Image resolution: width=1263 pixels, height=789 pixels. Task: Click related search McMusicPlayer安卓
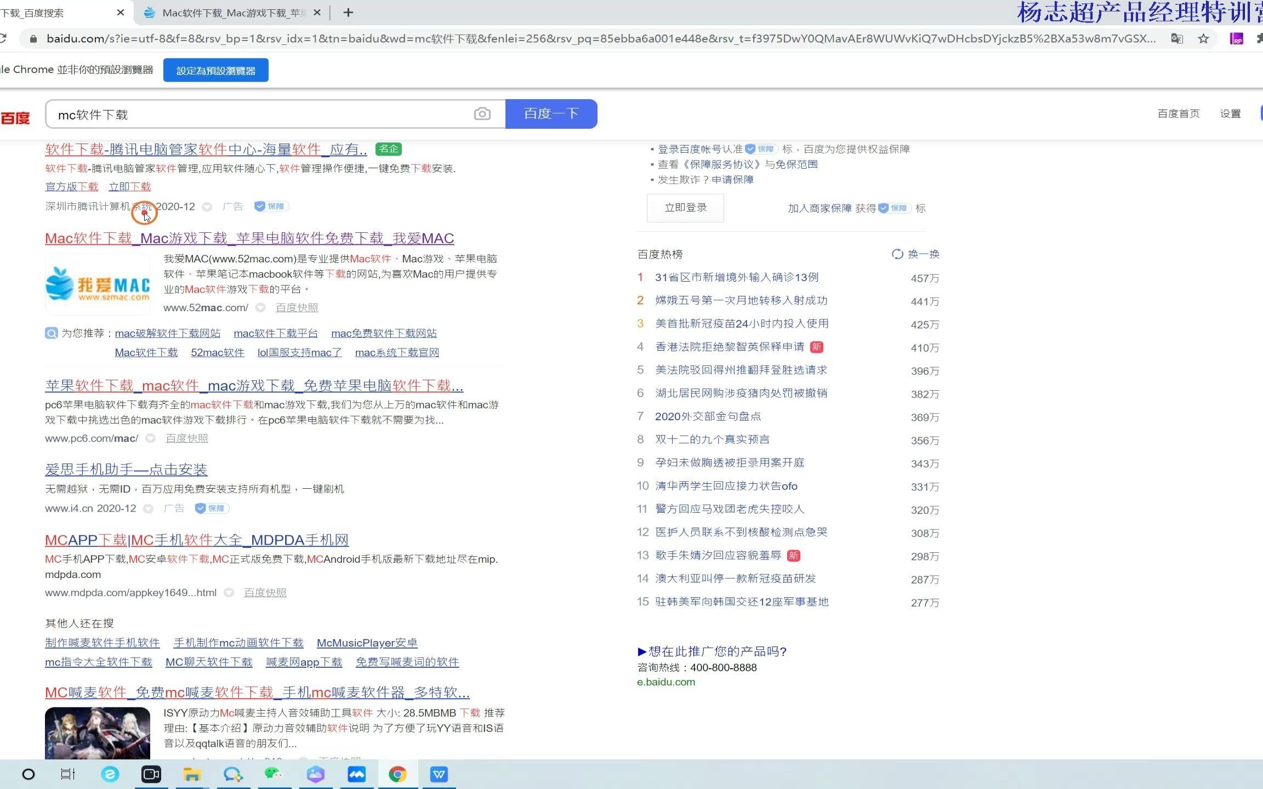tap(367, 643)
